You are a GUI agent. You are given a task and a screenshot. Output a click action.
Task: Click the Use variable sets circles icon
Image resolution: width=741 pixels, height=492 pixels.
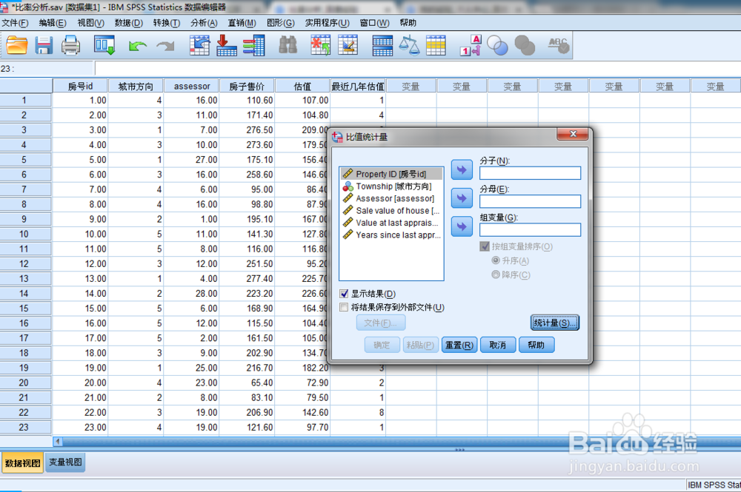[x=498, y=46]
